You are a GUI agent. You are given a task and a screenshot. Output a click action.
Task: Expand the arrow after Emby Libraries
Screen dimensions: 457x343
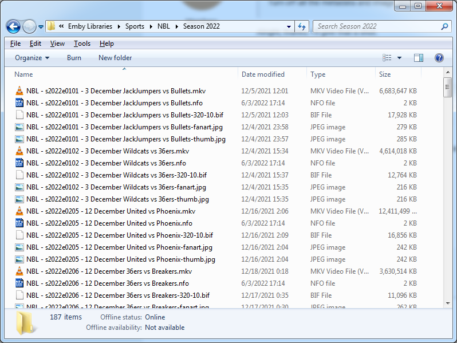pyautogui.click(x=119, y=26)
